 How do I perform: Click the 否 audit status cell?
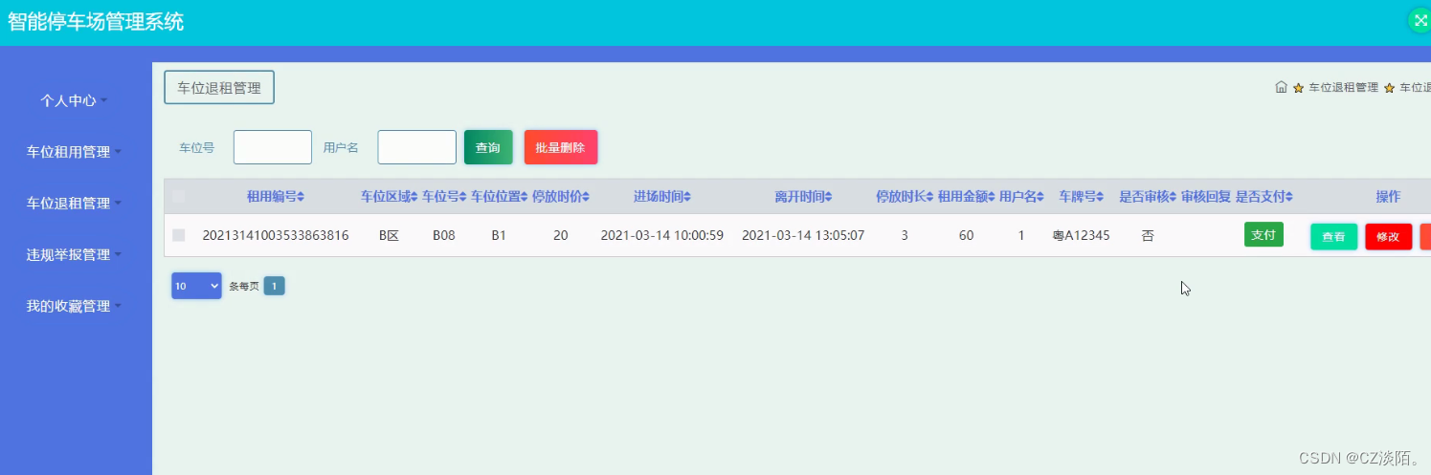coord(1148,235)
